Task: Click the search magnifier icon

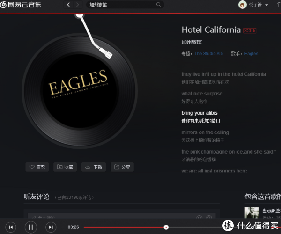Action: [x=158, y=5]
